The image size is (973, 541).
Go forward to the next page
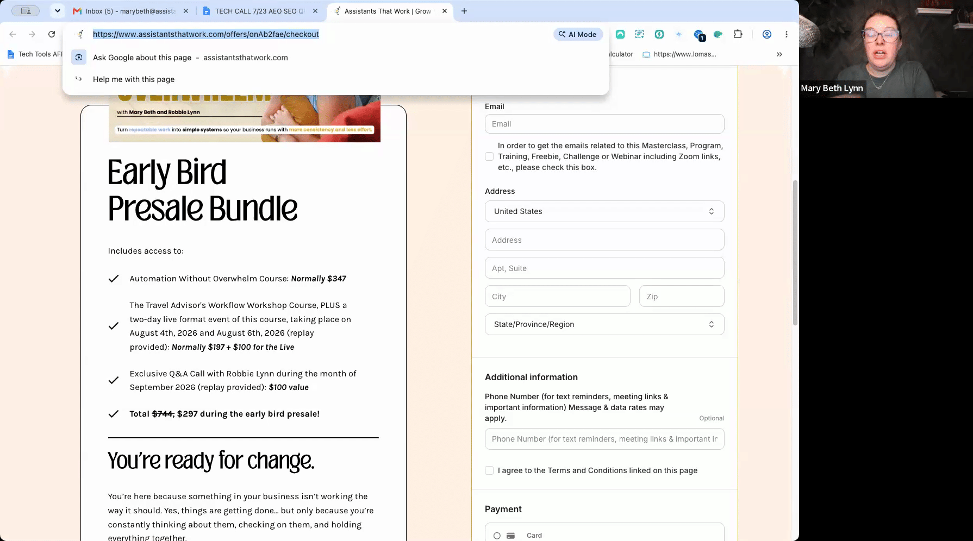(x=32, y=34)
